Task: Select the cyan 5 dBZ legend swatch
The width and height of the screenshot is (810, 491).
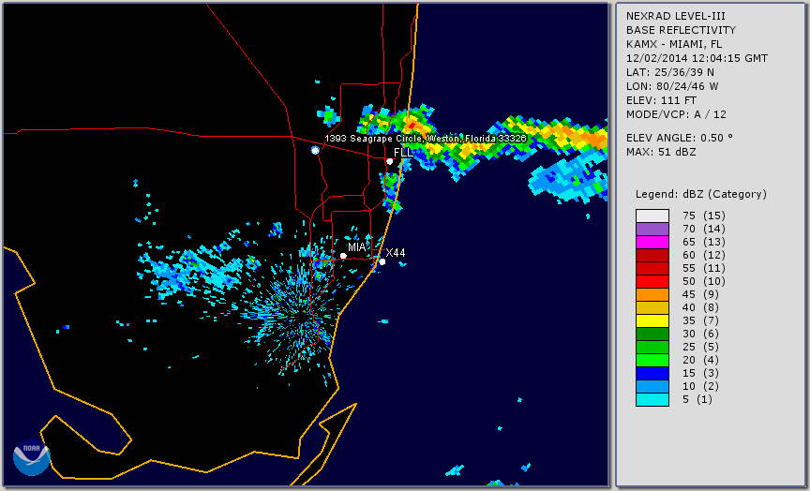Action: point(652,399)
